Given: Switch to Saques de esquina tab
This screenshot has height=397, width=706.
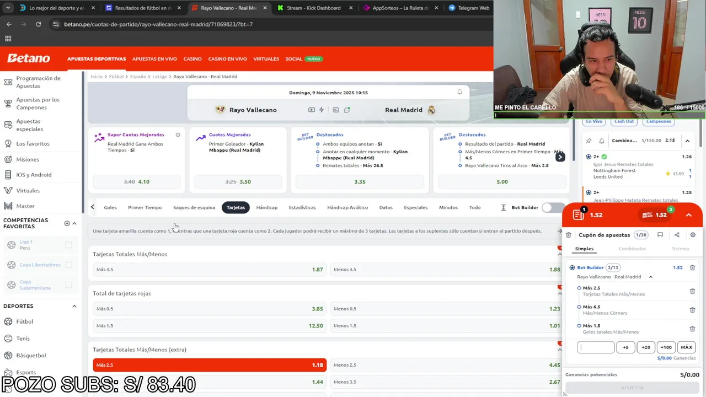Looking at the screenshot, I should pos(194,207).
